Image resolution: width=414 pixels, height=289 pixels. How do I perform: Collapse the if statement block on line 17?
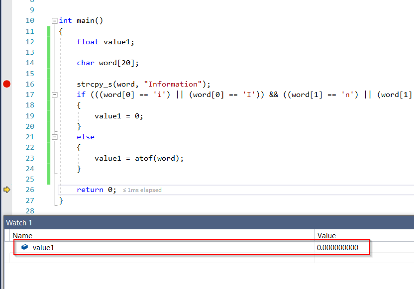tap(55, 95)
